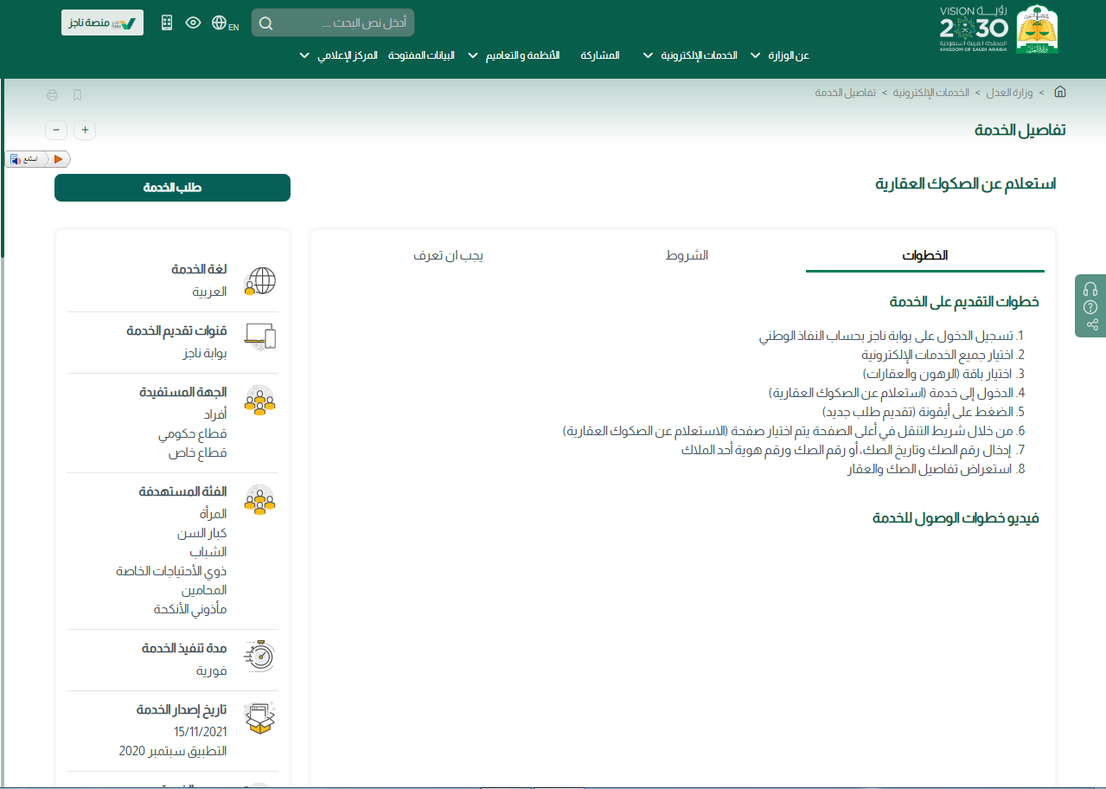Decrease font size with minus button

tap(56, 131)
